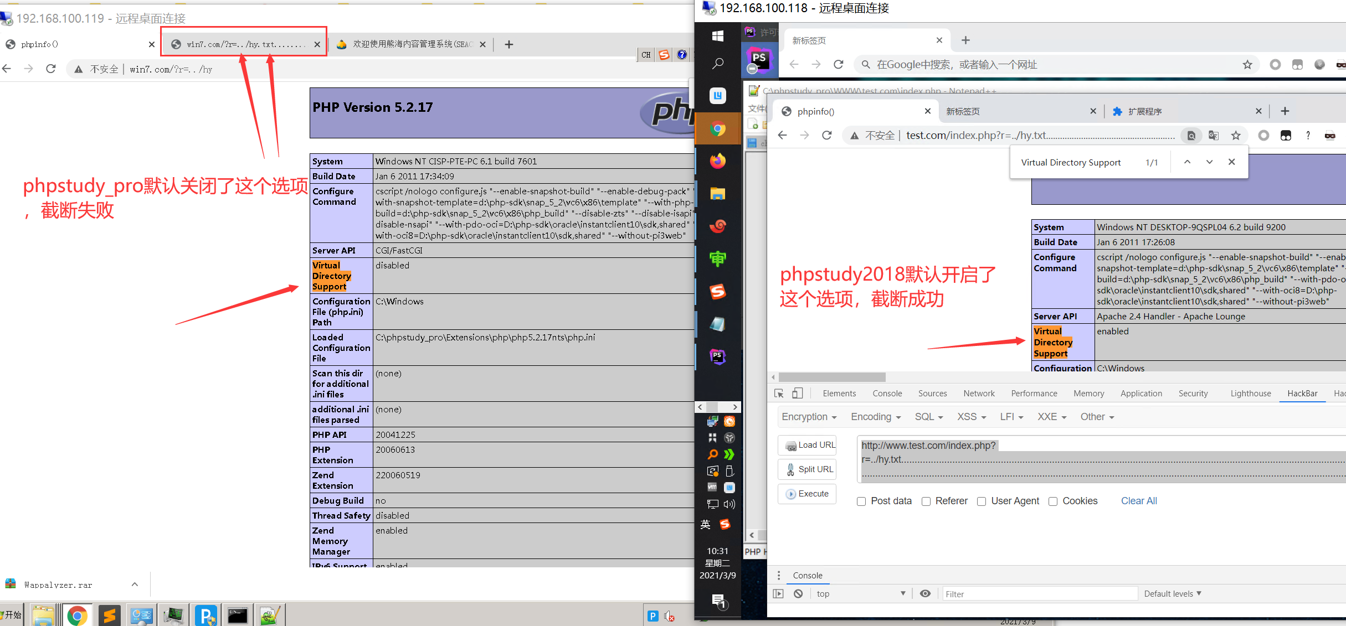Open File Explorer on the vertical taskbar

[718, 193]
